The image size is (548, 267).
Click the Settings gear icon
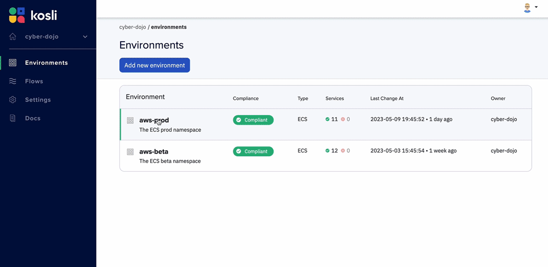click(x=13, y=100)
